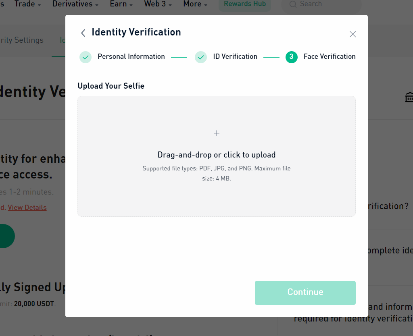
Task: Open the Rewards Hub button
Action: [245, 4]
